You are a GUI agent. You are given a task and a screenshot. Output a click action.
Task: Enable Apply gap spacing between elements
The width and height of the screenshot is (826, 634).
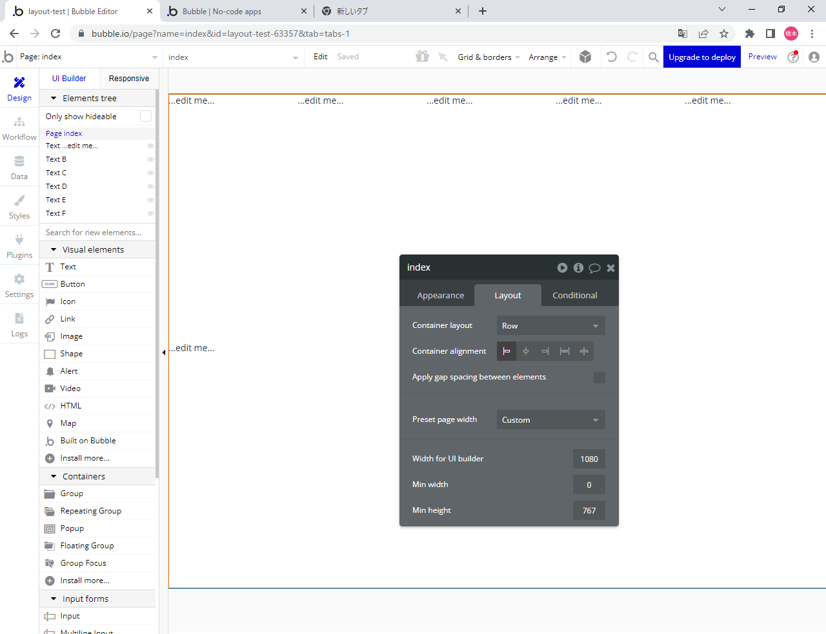pyautogui.click(x=599, y=378)
